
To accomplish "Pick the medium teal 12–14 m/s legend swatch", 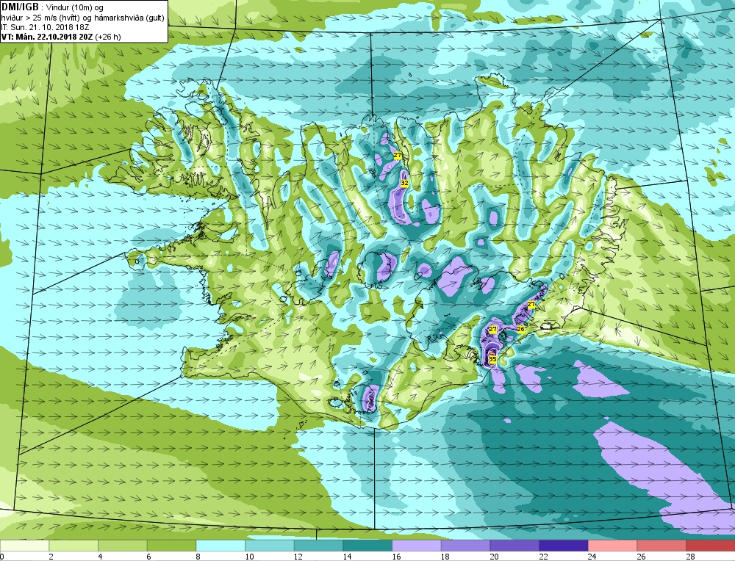I will tap(318, 546).
